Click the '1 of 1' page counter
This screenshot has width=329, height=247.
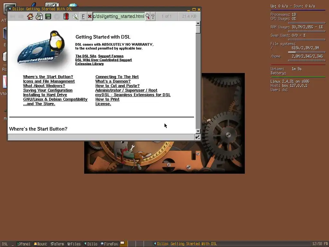click(x=167, y=16)
